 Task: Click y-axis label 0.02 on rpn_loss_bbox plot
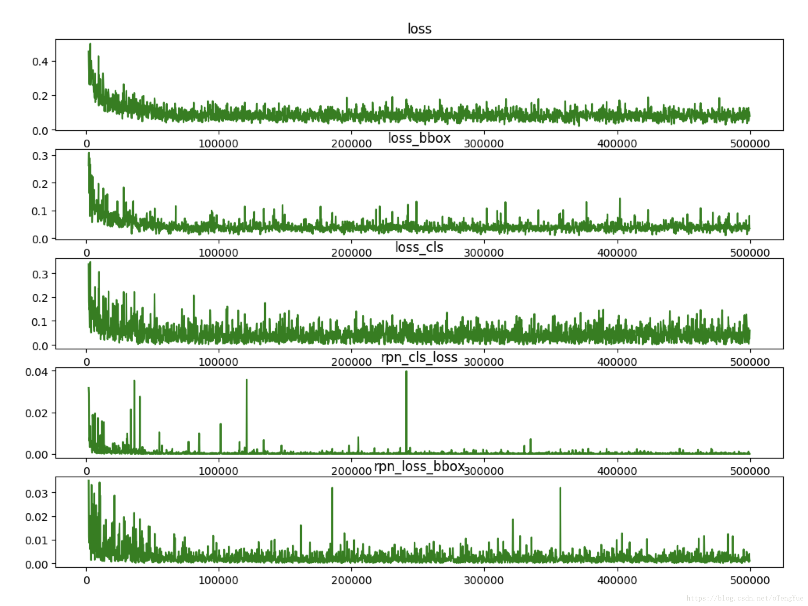37,517
